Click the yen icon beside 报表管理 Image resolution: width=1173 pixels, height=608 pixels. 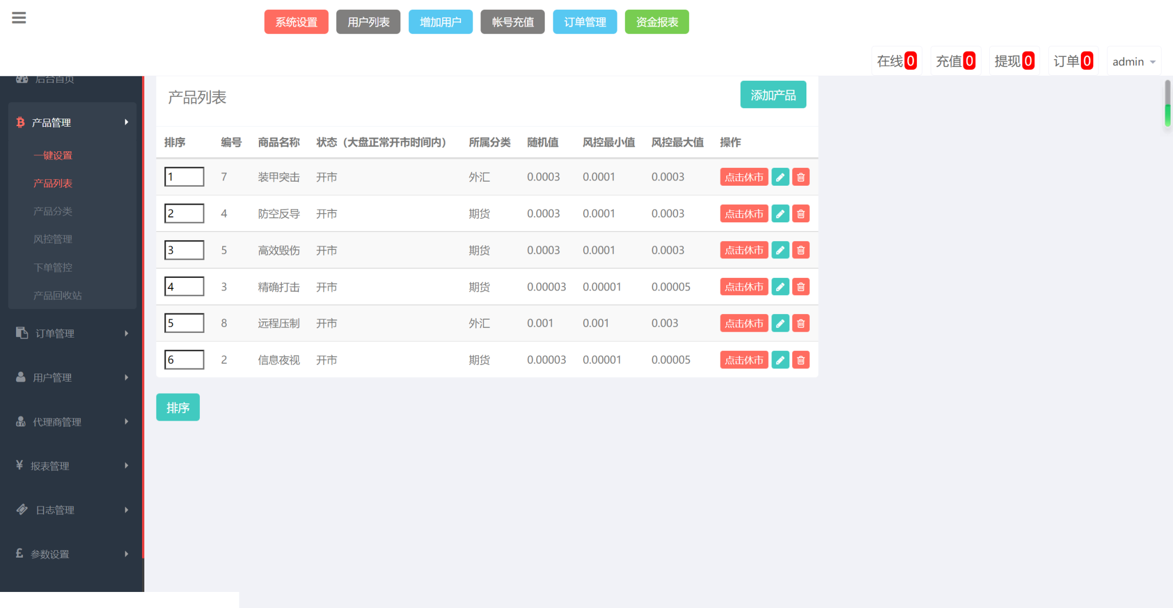(19, 465)
